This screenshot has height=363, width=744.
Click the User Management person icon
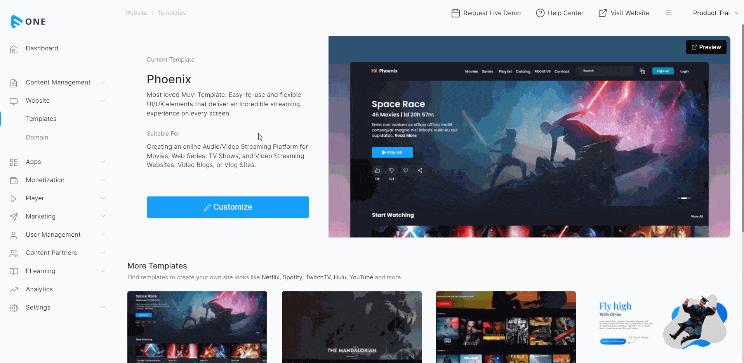pyautogui.click(x=14, y=235)
